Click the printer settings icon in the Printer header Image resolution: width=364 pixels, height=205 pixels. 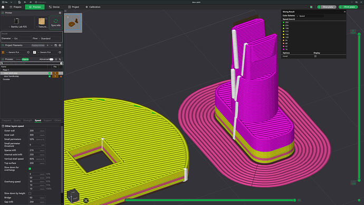(x=60, y=13)
